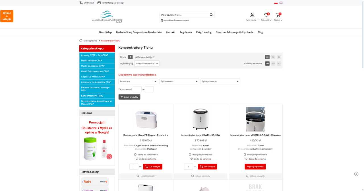Image resolution: width=364 pixels, height=191 pixels.
Task: Open the P2 Kingon concentrator product image
Action: pyautogui.click(x=146, y=119)
